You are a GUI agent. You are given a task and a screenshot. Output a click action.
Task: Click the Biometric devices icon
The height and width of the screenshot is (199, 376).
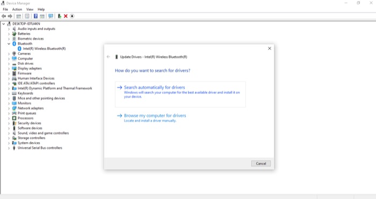pos(14,39)
